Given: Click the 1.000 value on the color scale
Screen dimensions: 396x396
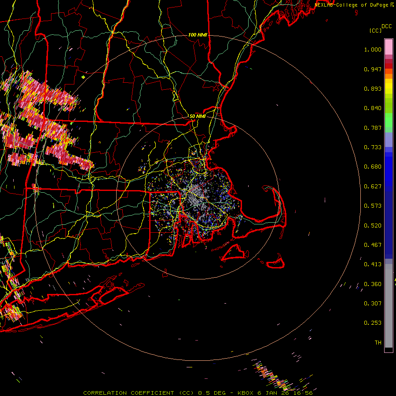Looking at the screenshot, I should click(373, 49).
